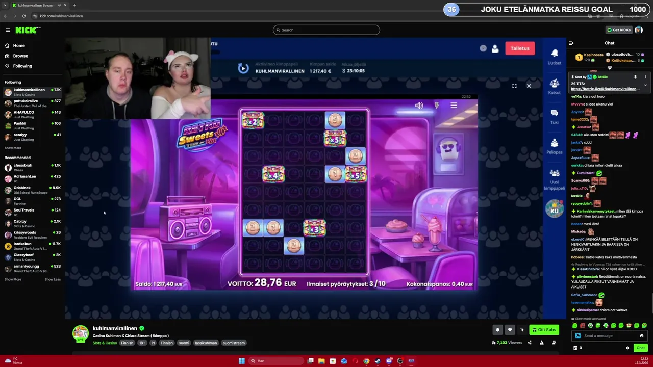This screenshot has width=653, height=367.
Task: Open pottukoiralive channel in sidebar
Action: point(33,103)
